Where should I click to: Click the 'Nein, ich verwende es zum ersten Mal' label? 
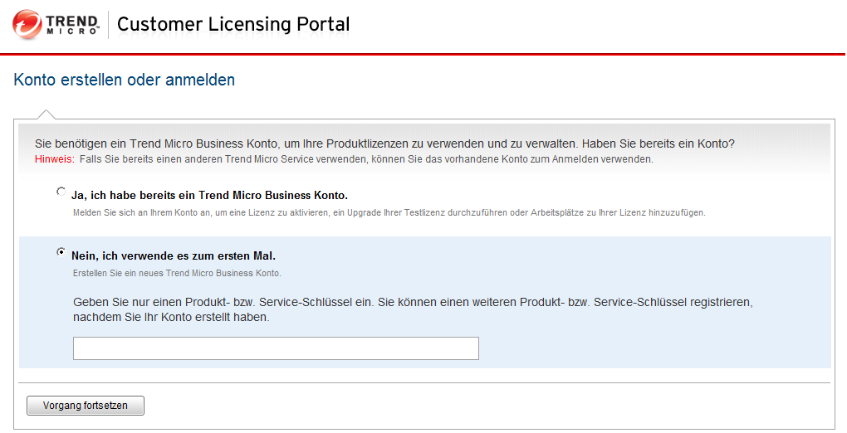(174, 256)
